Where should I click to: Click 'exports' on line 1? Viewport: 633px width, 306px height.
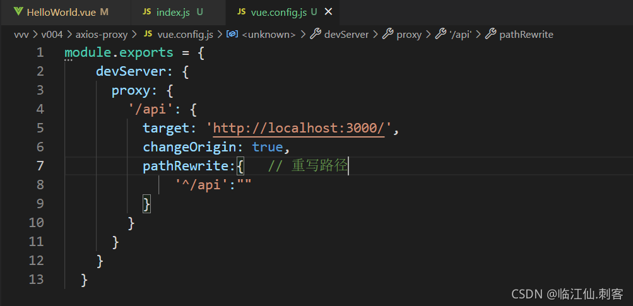tap(145, 52)
